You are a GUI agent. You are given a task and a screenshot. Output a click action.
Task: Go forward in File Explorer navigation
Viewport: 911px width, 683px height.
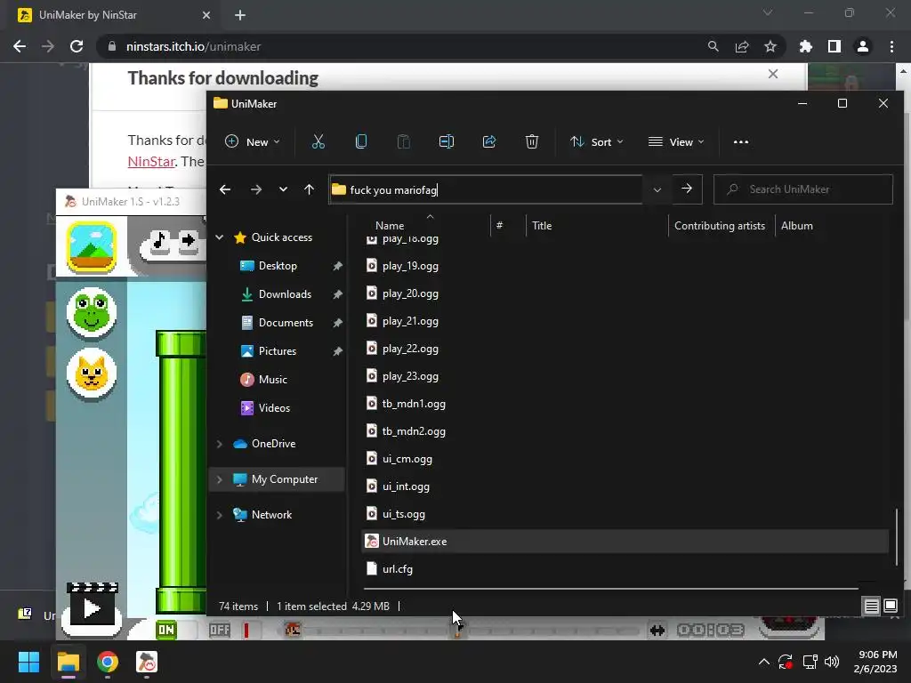[x=255, y=189]
